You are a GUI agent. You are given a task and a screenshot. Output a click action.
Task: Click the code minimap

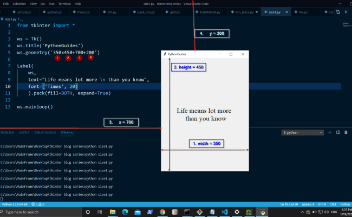(x=347, y=24)
